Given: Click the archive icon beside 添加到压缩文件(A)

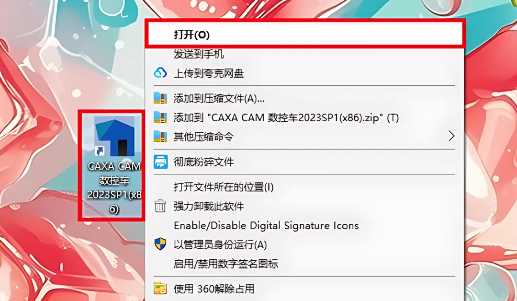Looking at the screenshot, I should (160, 98).
